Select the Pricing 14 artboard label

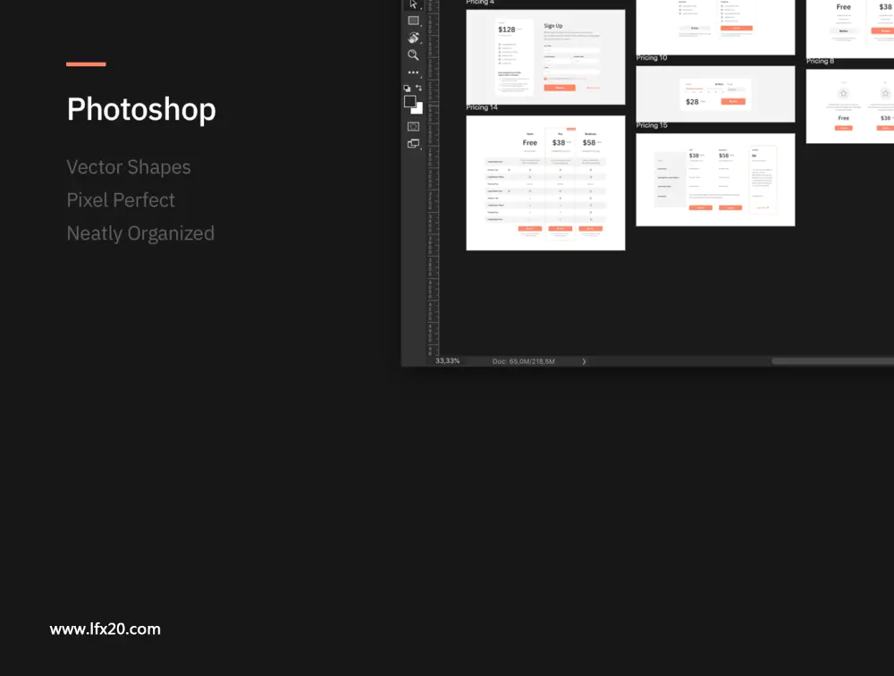[x=482, y=107]
